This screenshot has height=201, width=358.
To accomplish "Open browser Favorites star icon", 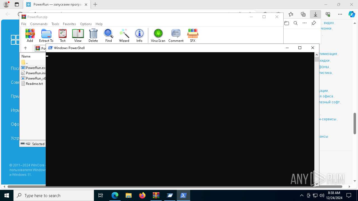I will [291, 14].
